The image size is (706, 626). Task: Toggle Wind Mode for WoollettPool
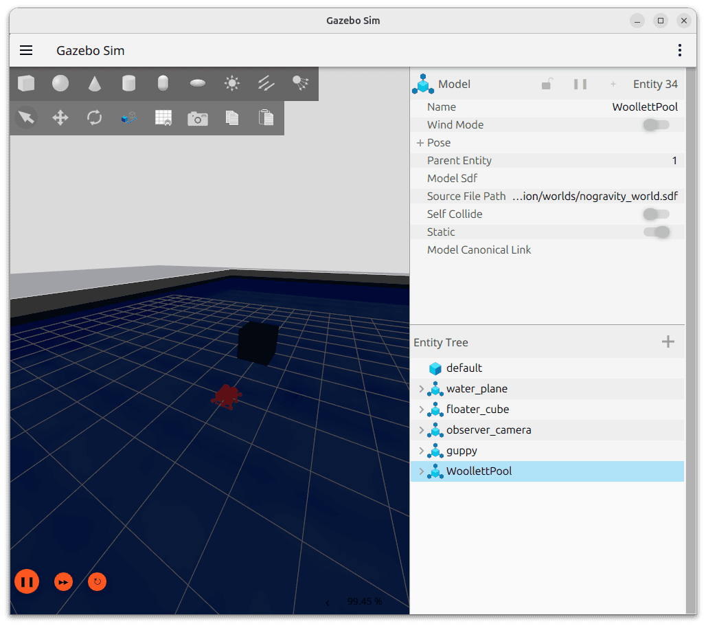pyautogui.click(x=655, y=124)
